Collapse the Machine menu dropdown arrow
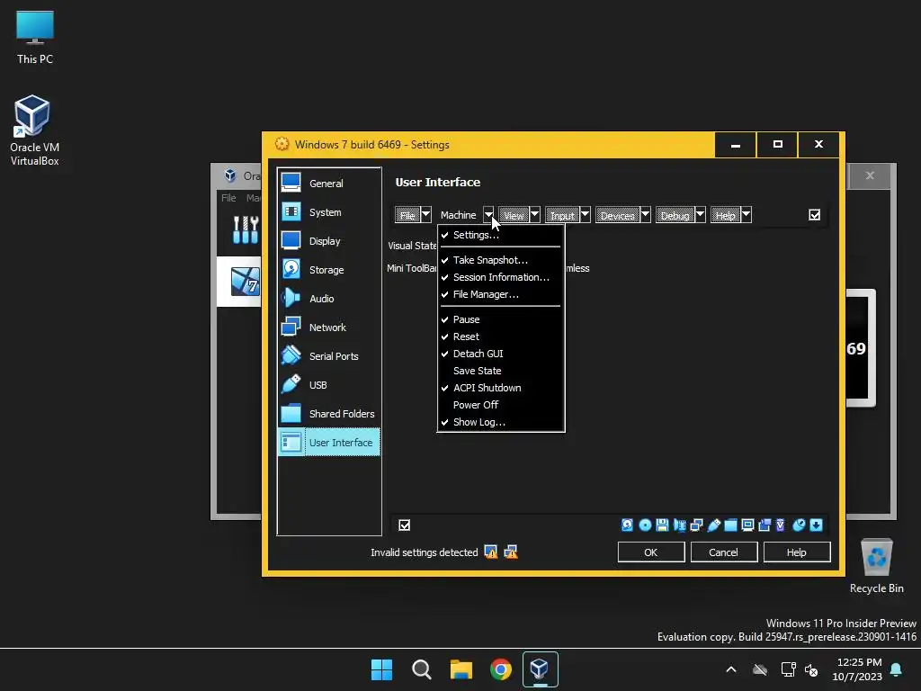This screenshot has width=921, height=691. [488, 215]
